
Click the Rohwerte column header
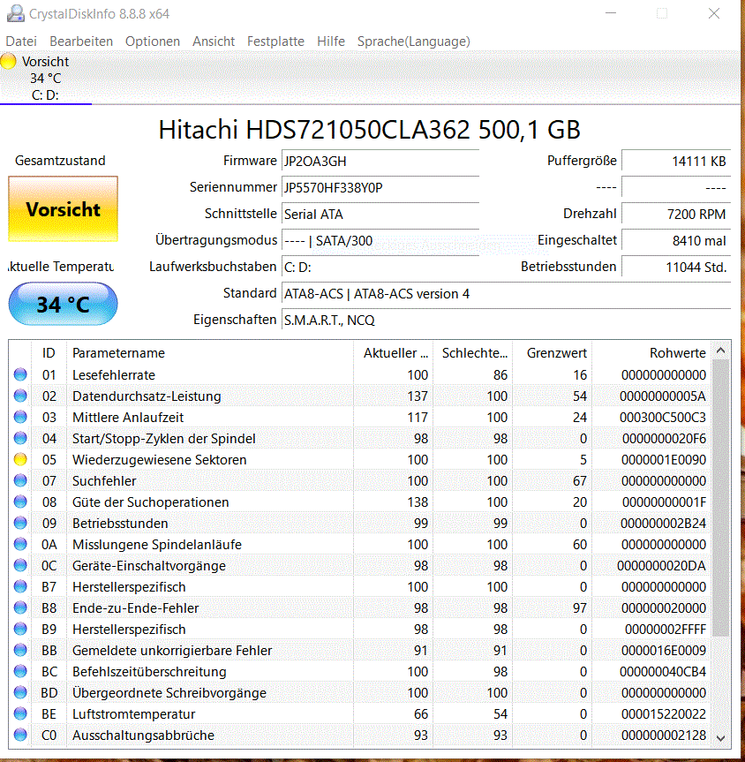pos(651,353)
